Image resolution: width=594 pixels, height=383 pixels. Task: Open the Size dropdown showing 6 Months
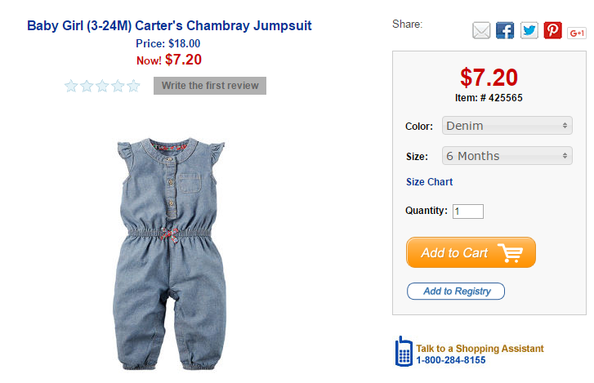[x=507, y=156]
